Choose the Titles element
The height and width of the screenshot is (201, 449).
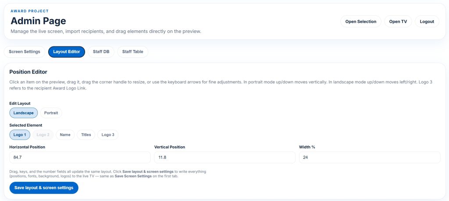point(86,135)
